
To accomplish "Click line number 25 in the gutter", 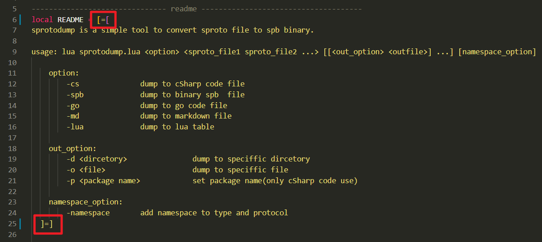I will click(12, 224).
